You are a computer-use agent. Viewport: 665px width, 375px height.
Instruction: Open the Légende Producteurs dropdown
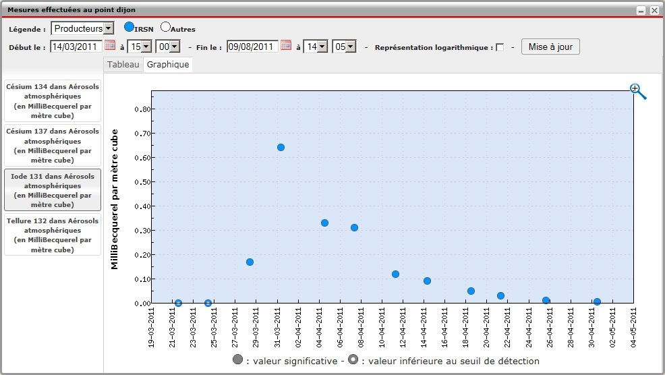[82, 28]
